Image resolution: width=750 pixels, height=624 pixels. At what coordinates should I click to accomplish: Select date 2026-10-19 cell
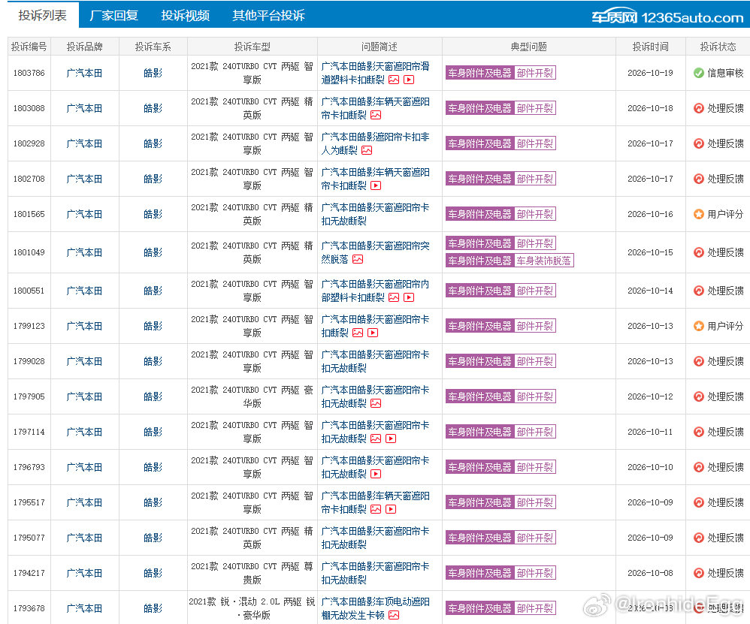click(651, 73)
